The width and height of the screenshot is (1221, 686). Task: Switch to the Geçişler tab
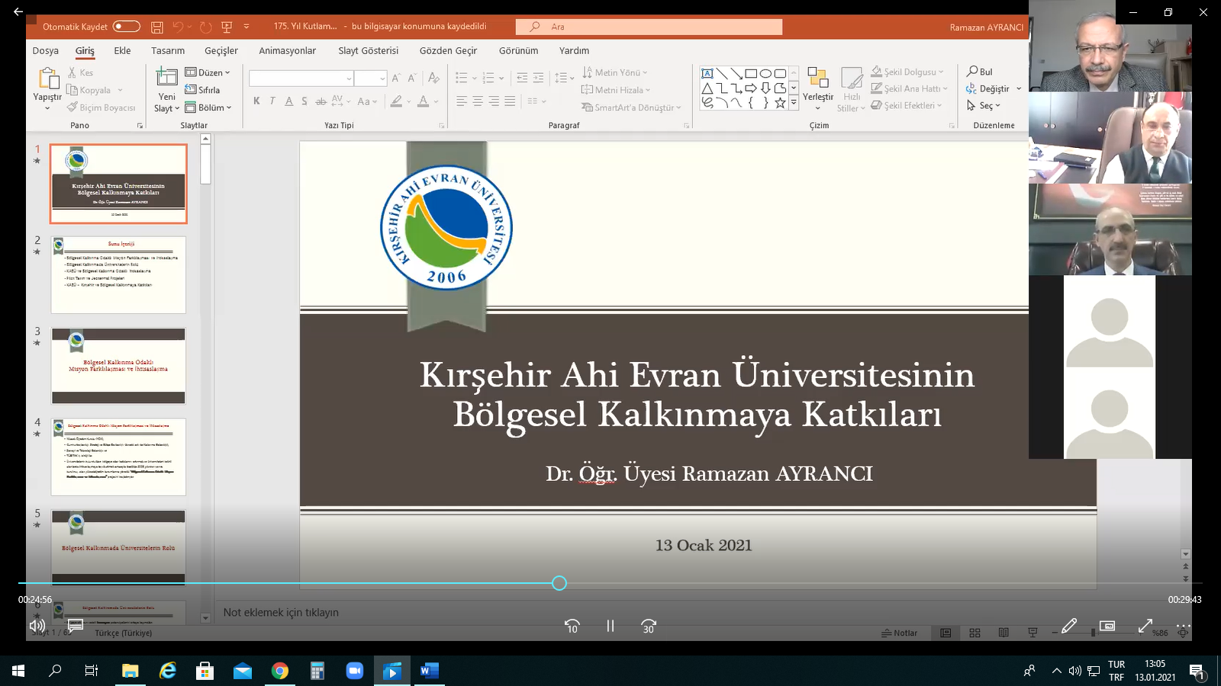pyautogui.click(x=221, y=50)
